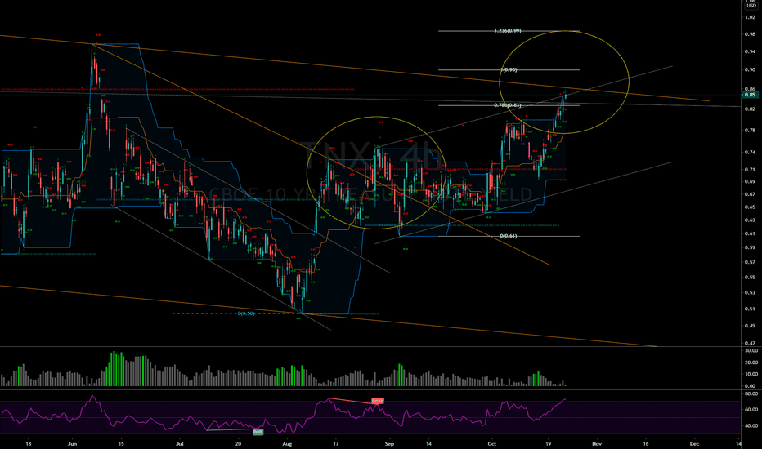The image size is (762, 449).
Task: Click the 0.61 value on the price axis
Action: click(750, 233)
